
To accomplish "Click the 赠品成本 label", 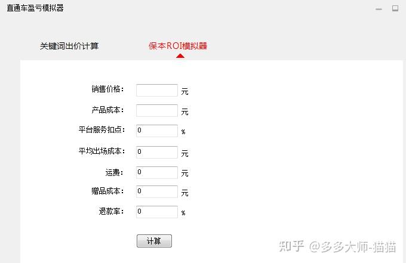I will 107,191.
